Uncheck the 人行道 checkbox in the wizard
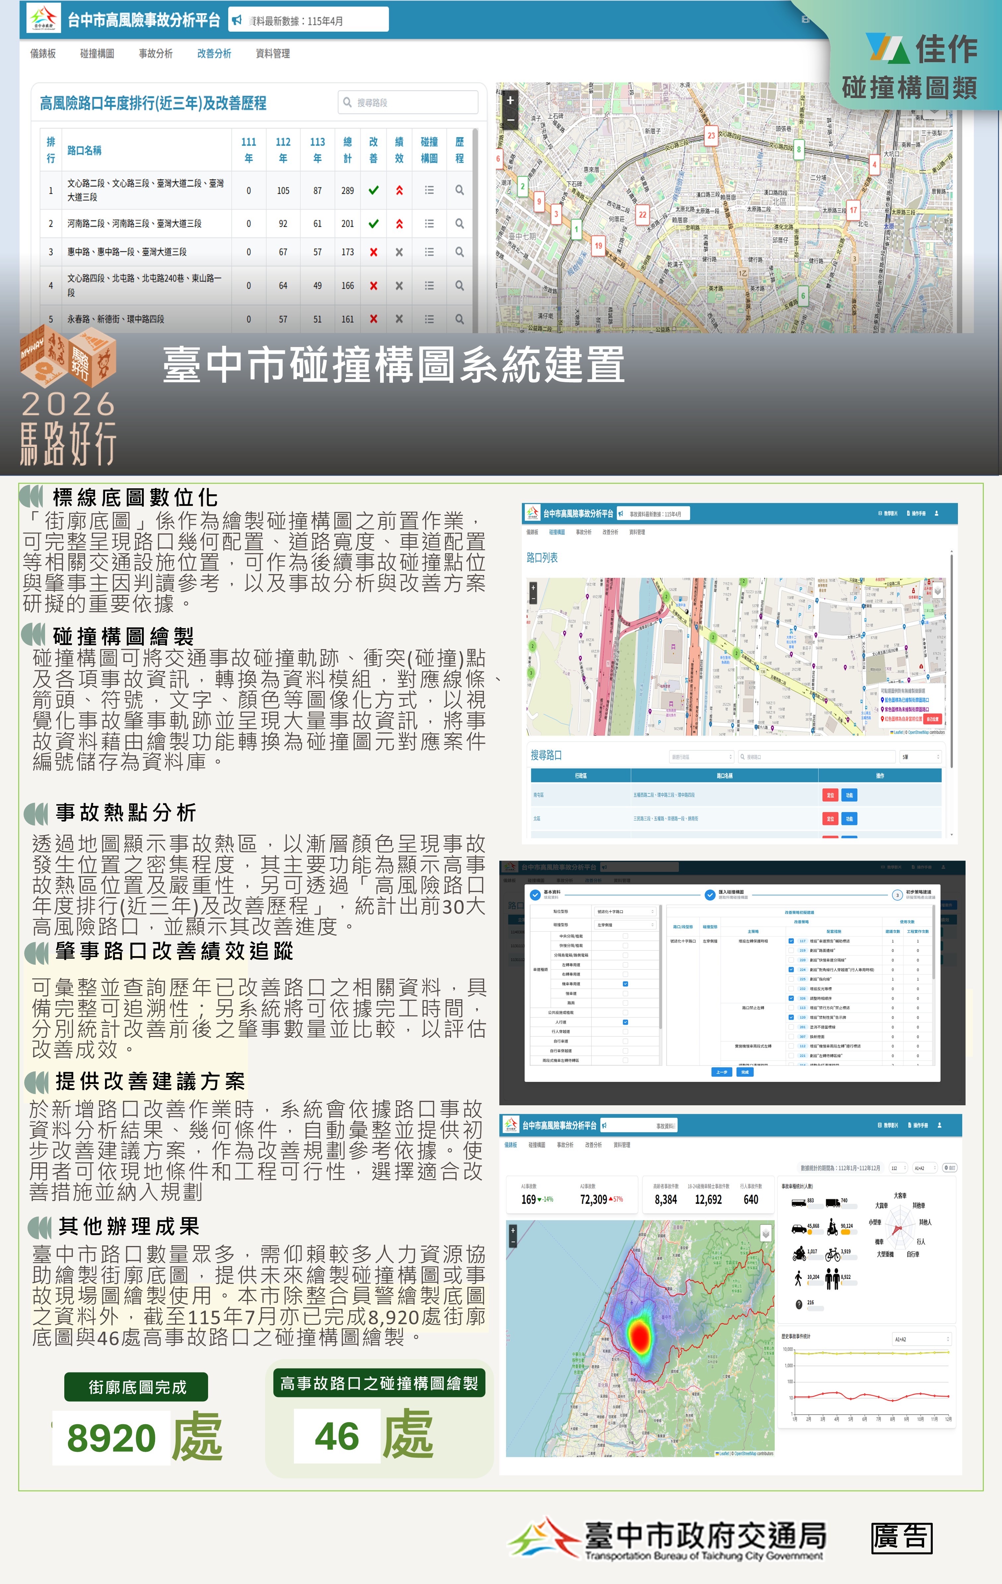 coord(625,1022)
